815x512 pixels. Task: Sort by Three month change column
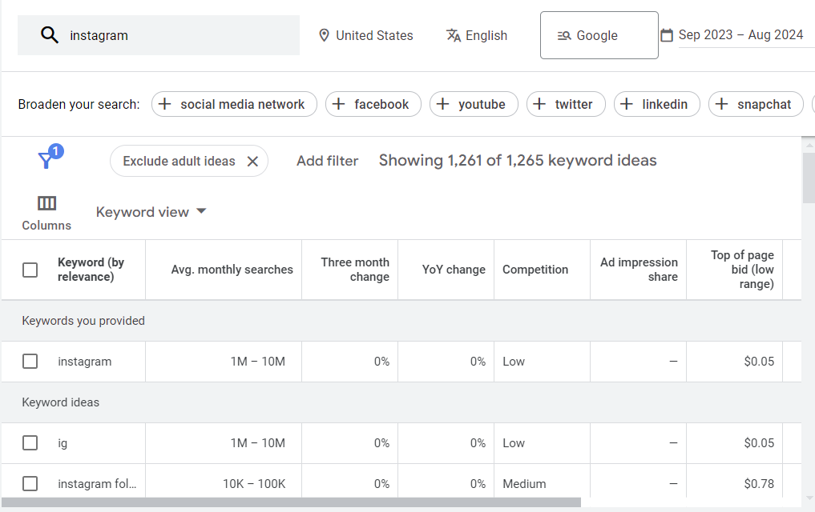pos(355,270)
